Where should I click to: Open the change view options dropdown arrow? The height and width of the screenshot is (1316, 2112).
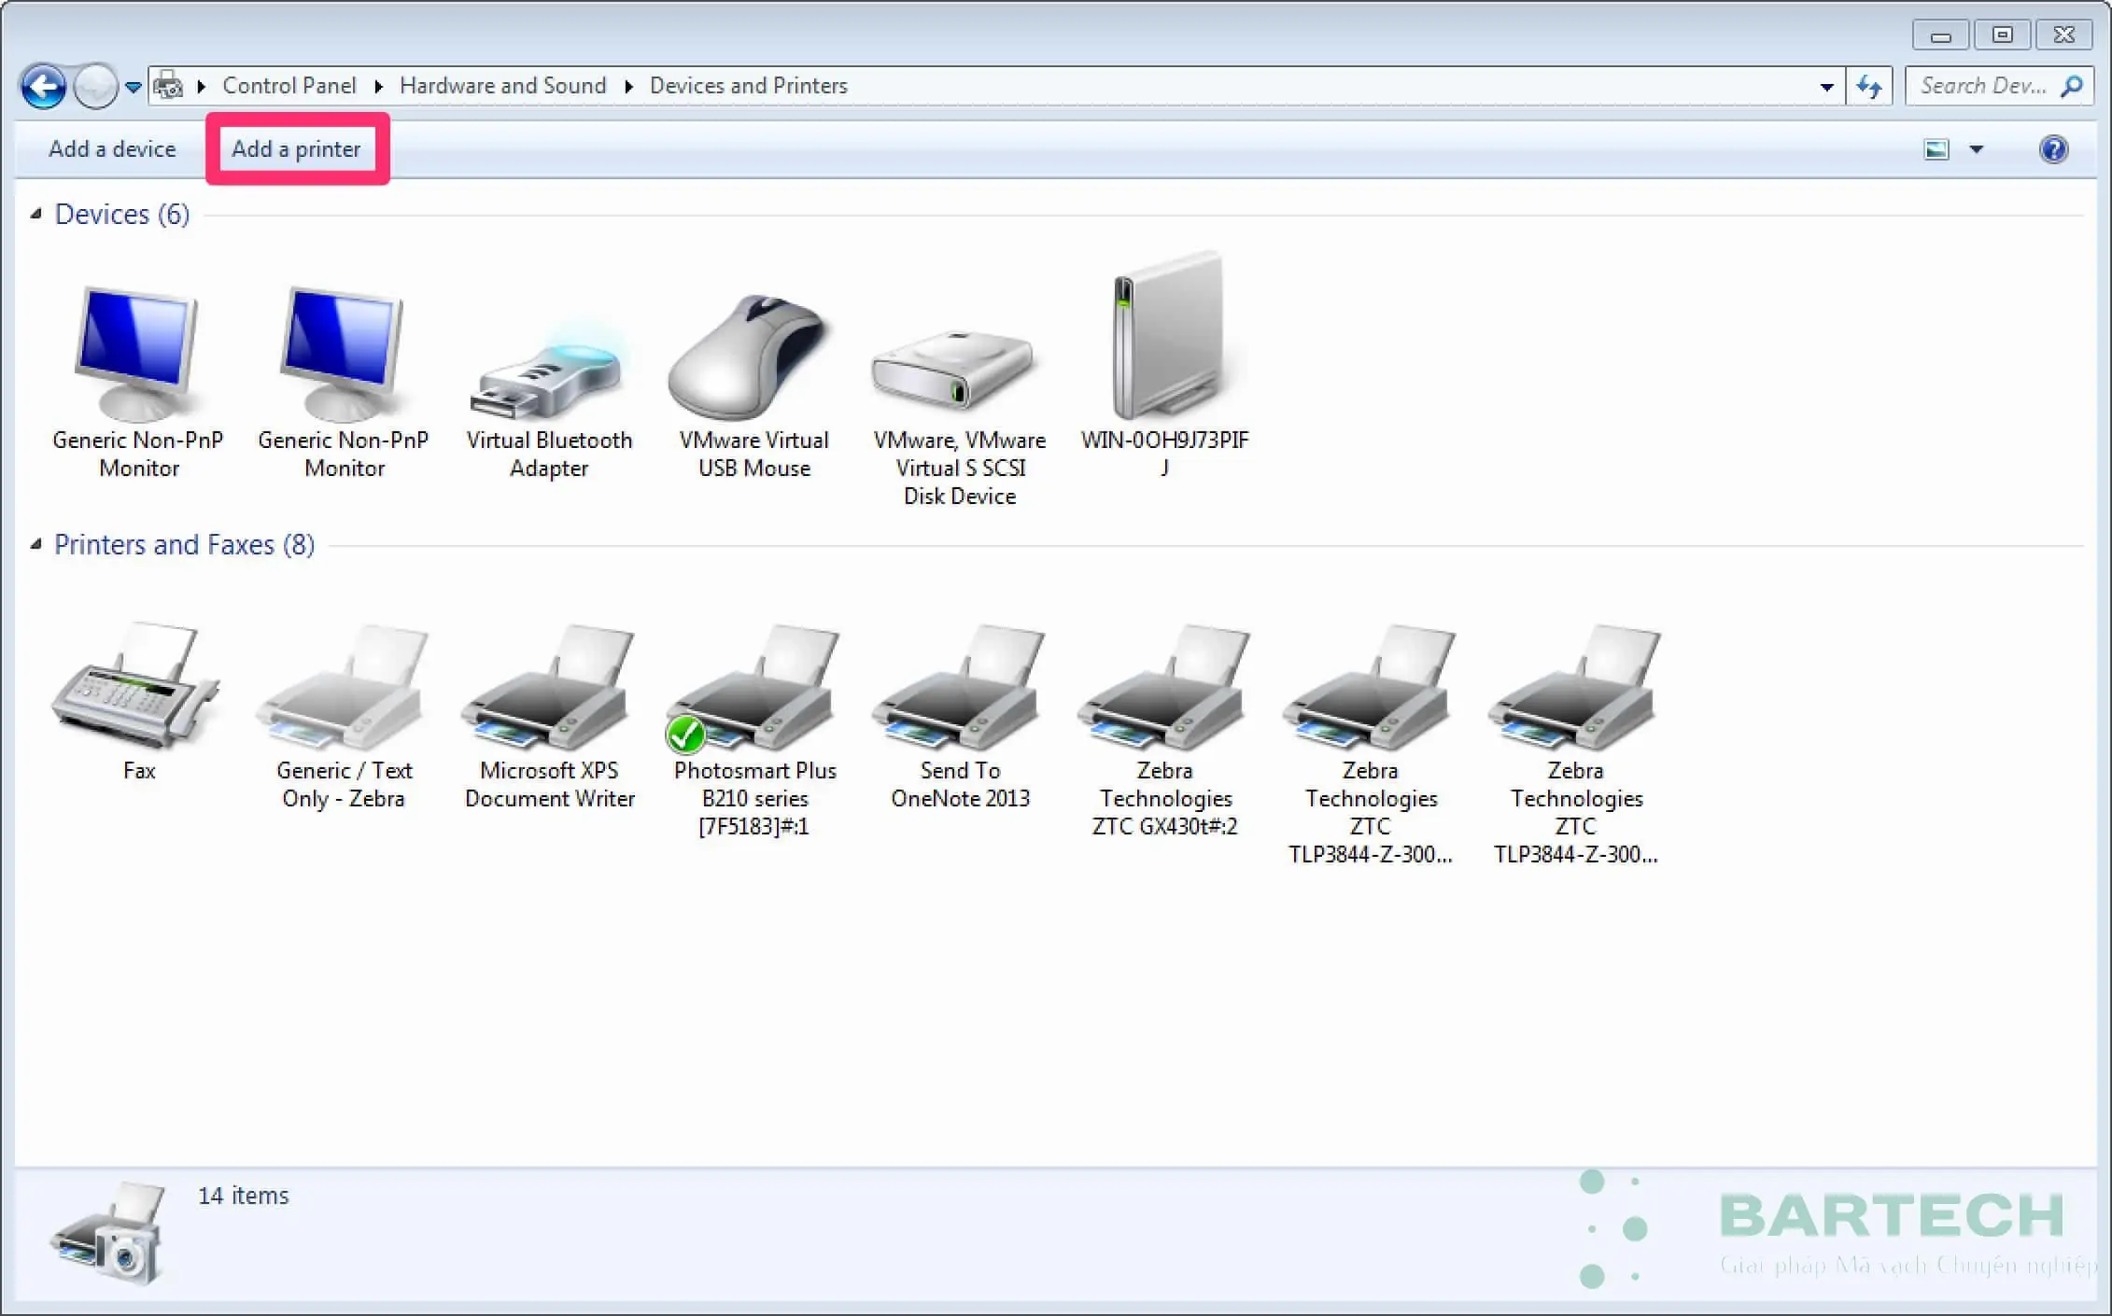tap(1976, 149)
